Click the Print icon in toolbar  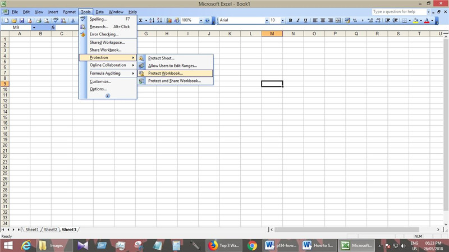[x=39, y=20]
